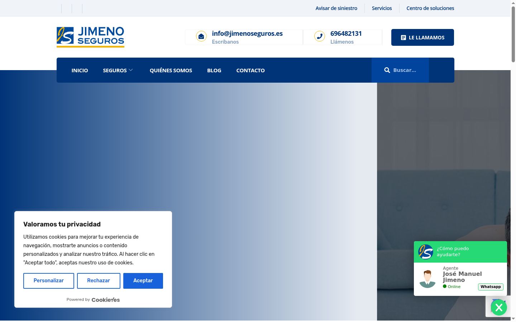Click the info@jimenoseguros.es email address

pos(247,33)
